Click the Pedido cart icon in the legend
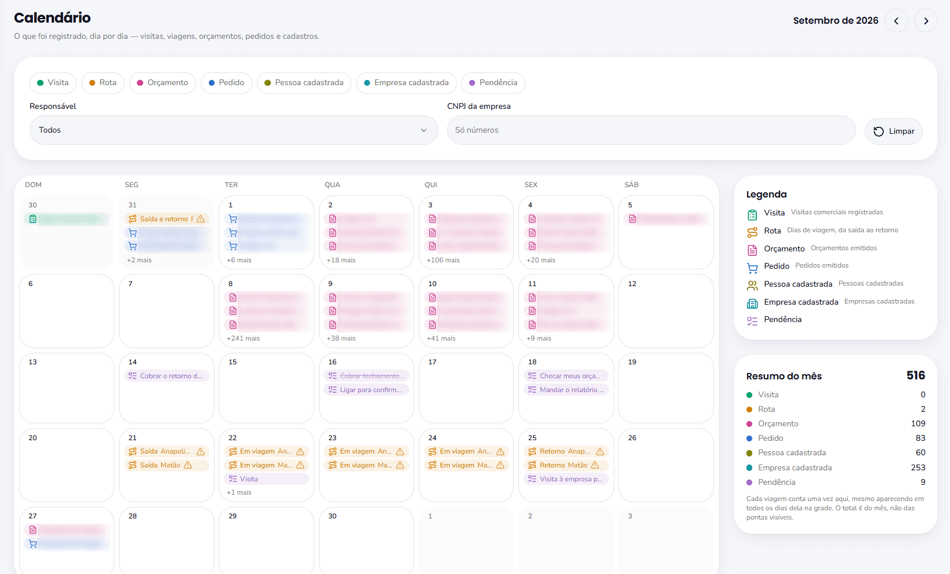 click(x=752, y=268)
